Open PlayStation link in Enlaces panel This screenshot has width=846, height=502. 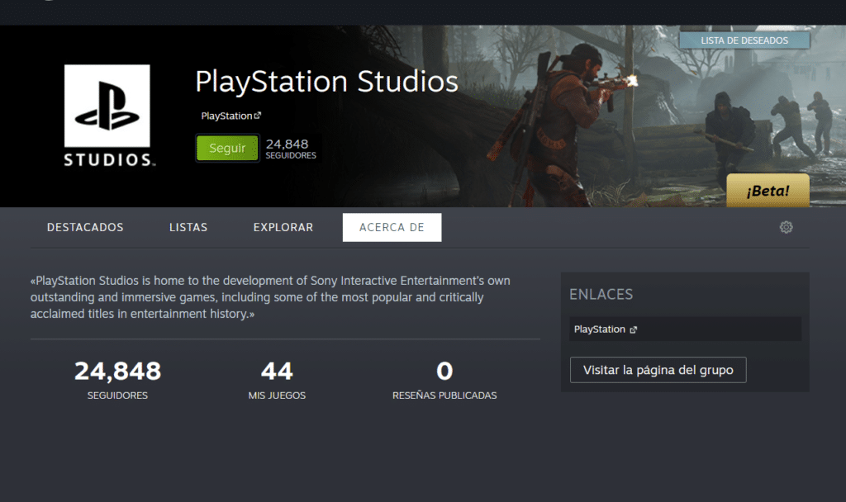[x=685, y=329]
